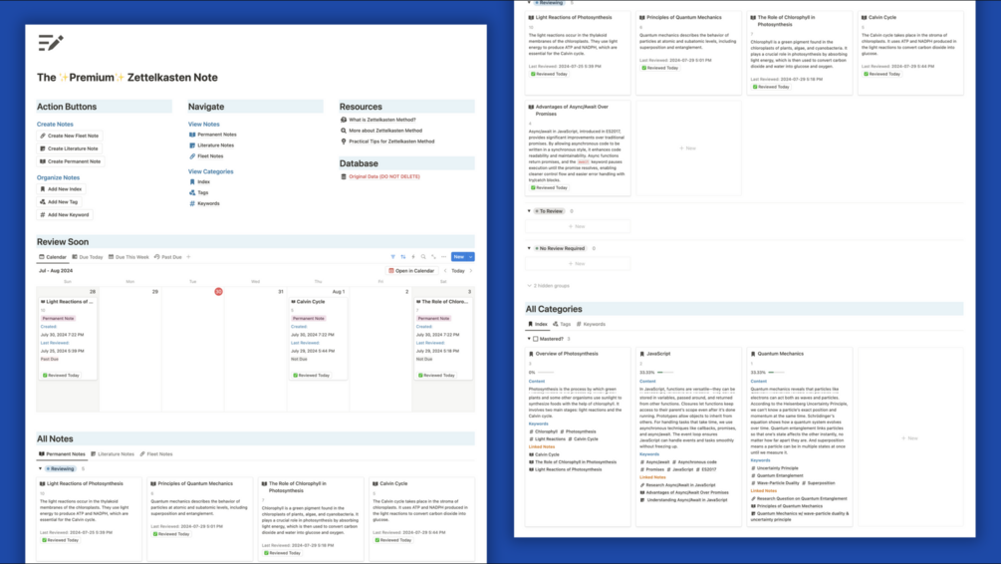Open Literature Notes tab in All Notes
The height and width of the screenshot is (564, 1001).
click(113, 454)
